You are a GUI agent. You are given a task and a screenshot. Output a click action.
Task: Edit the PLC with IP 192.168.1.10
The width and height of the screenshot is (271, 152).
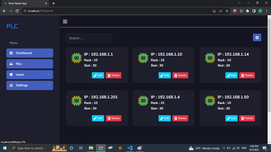coord(164,75)
